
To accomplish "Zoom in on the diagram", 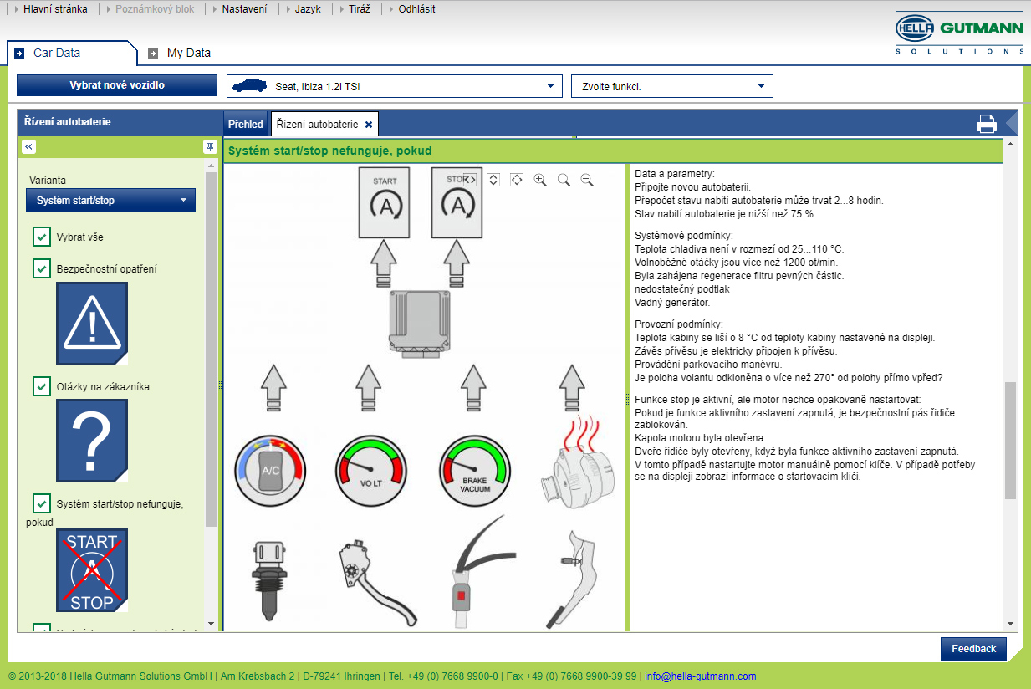I will [540, 179].
